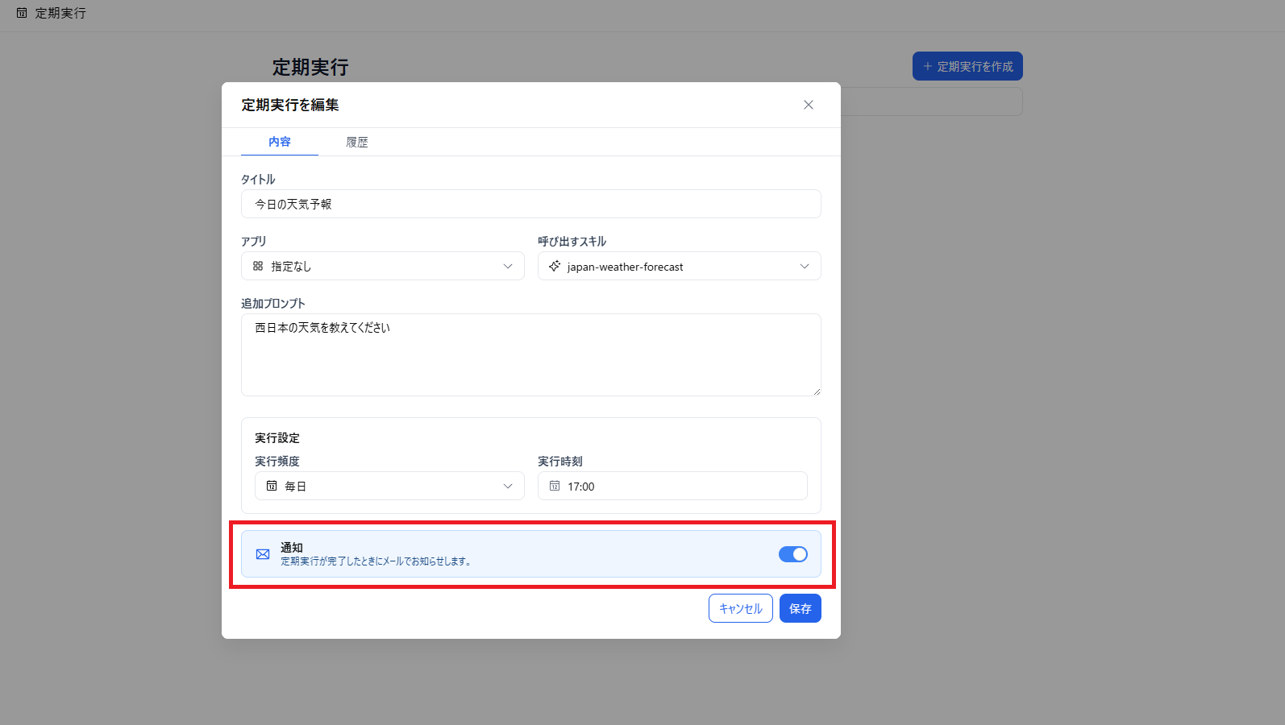Click the キャンセル button

[741, 608]
